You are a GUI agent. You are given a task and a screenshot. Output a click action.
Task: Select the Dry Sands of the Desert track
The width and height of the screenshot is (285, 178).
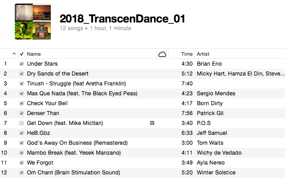(x=142, y=74)
